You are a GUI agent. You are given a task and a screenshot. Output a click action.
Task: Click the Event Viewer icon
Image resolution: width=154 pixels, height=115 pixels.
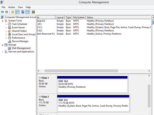pyautogui.click(x=9, y=28)
